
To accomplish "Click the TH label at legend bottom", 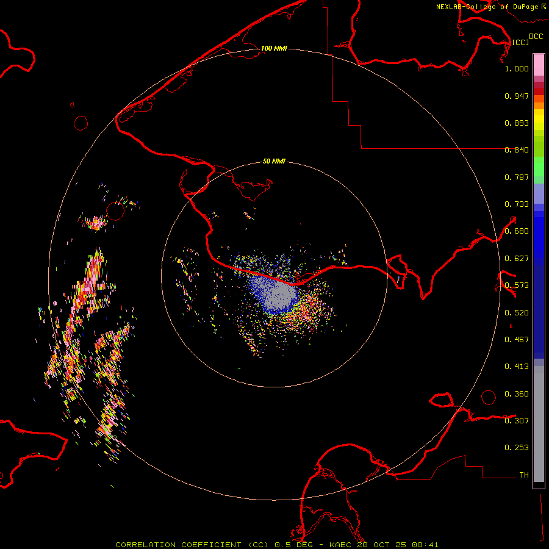I will [x=523, y=475].
